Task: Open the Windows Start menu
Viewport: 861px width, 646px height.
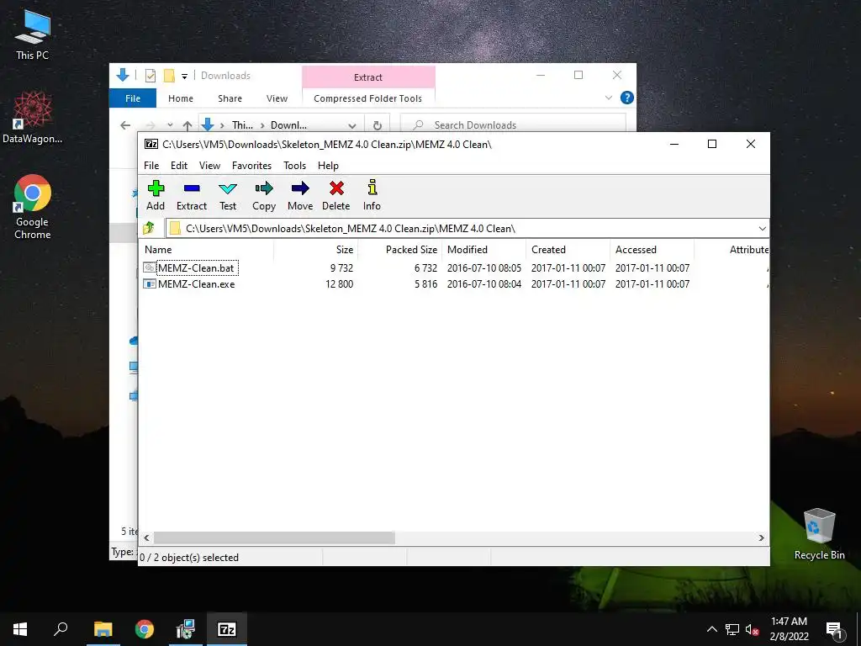Action: pyautogui.click(x=20, y=629)
